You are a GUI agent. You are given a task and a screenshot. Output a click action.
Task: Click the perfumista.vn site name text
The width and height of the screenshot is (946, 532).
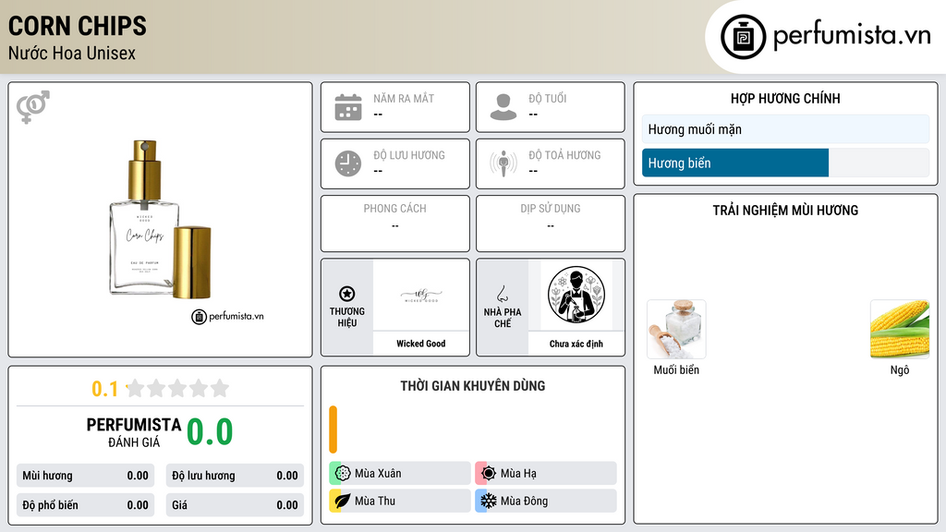(852, 35)
